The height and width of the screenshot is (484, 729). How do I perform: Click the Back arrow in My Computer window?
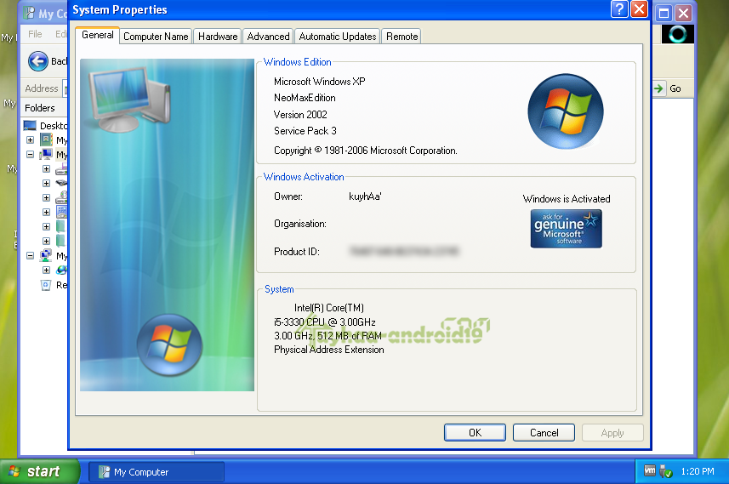click(38, 61)
